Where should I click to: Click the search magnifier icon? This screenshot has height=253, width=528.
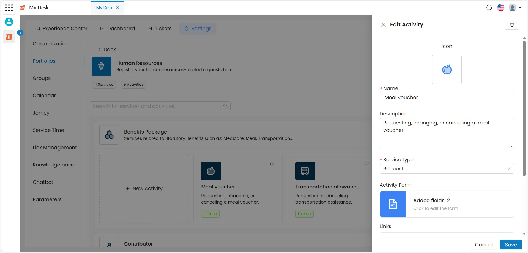click(x=226, y=106)
